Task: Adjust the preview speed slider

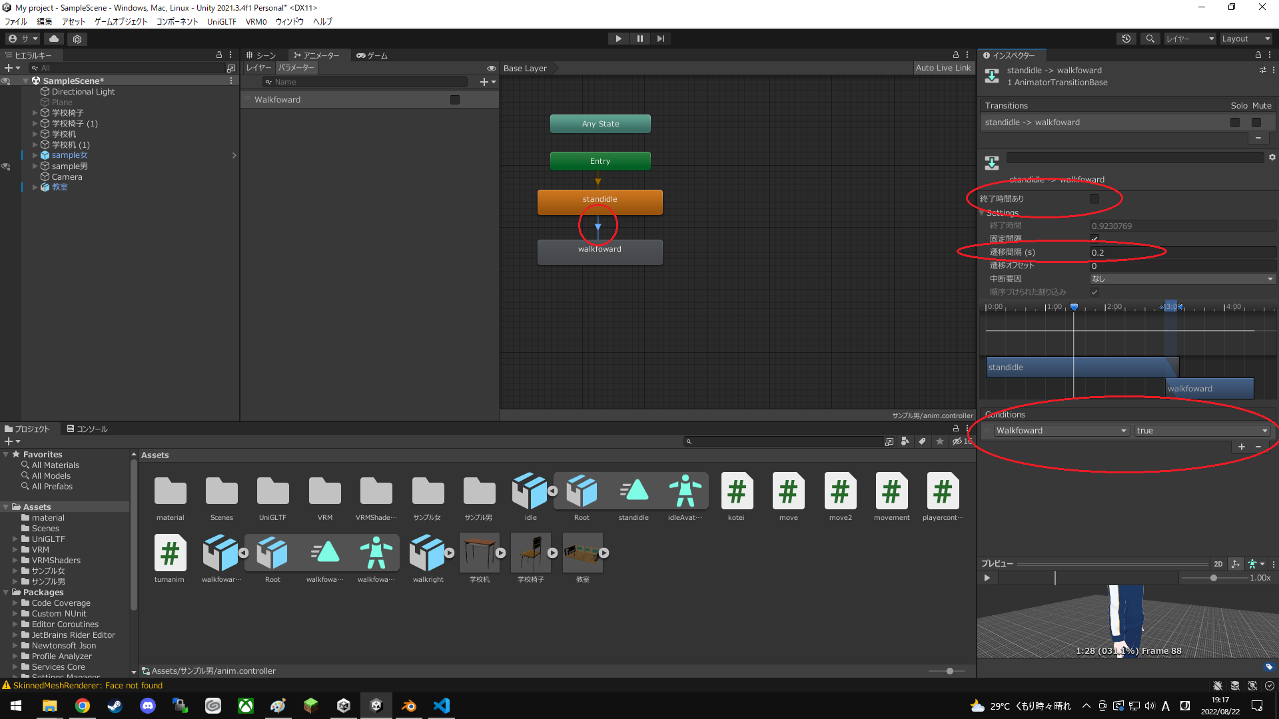Action: click(1213, 578)
